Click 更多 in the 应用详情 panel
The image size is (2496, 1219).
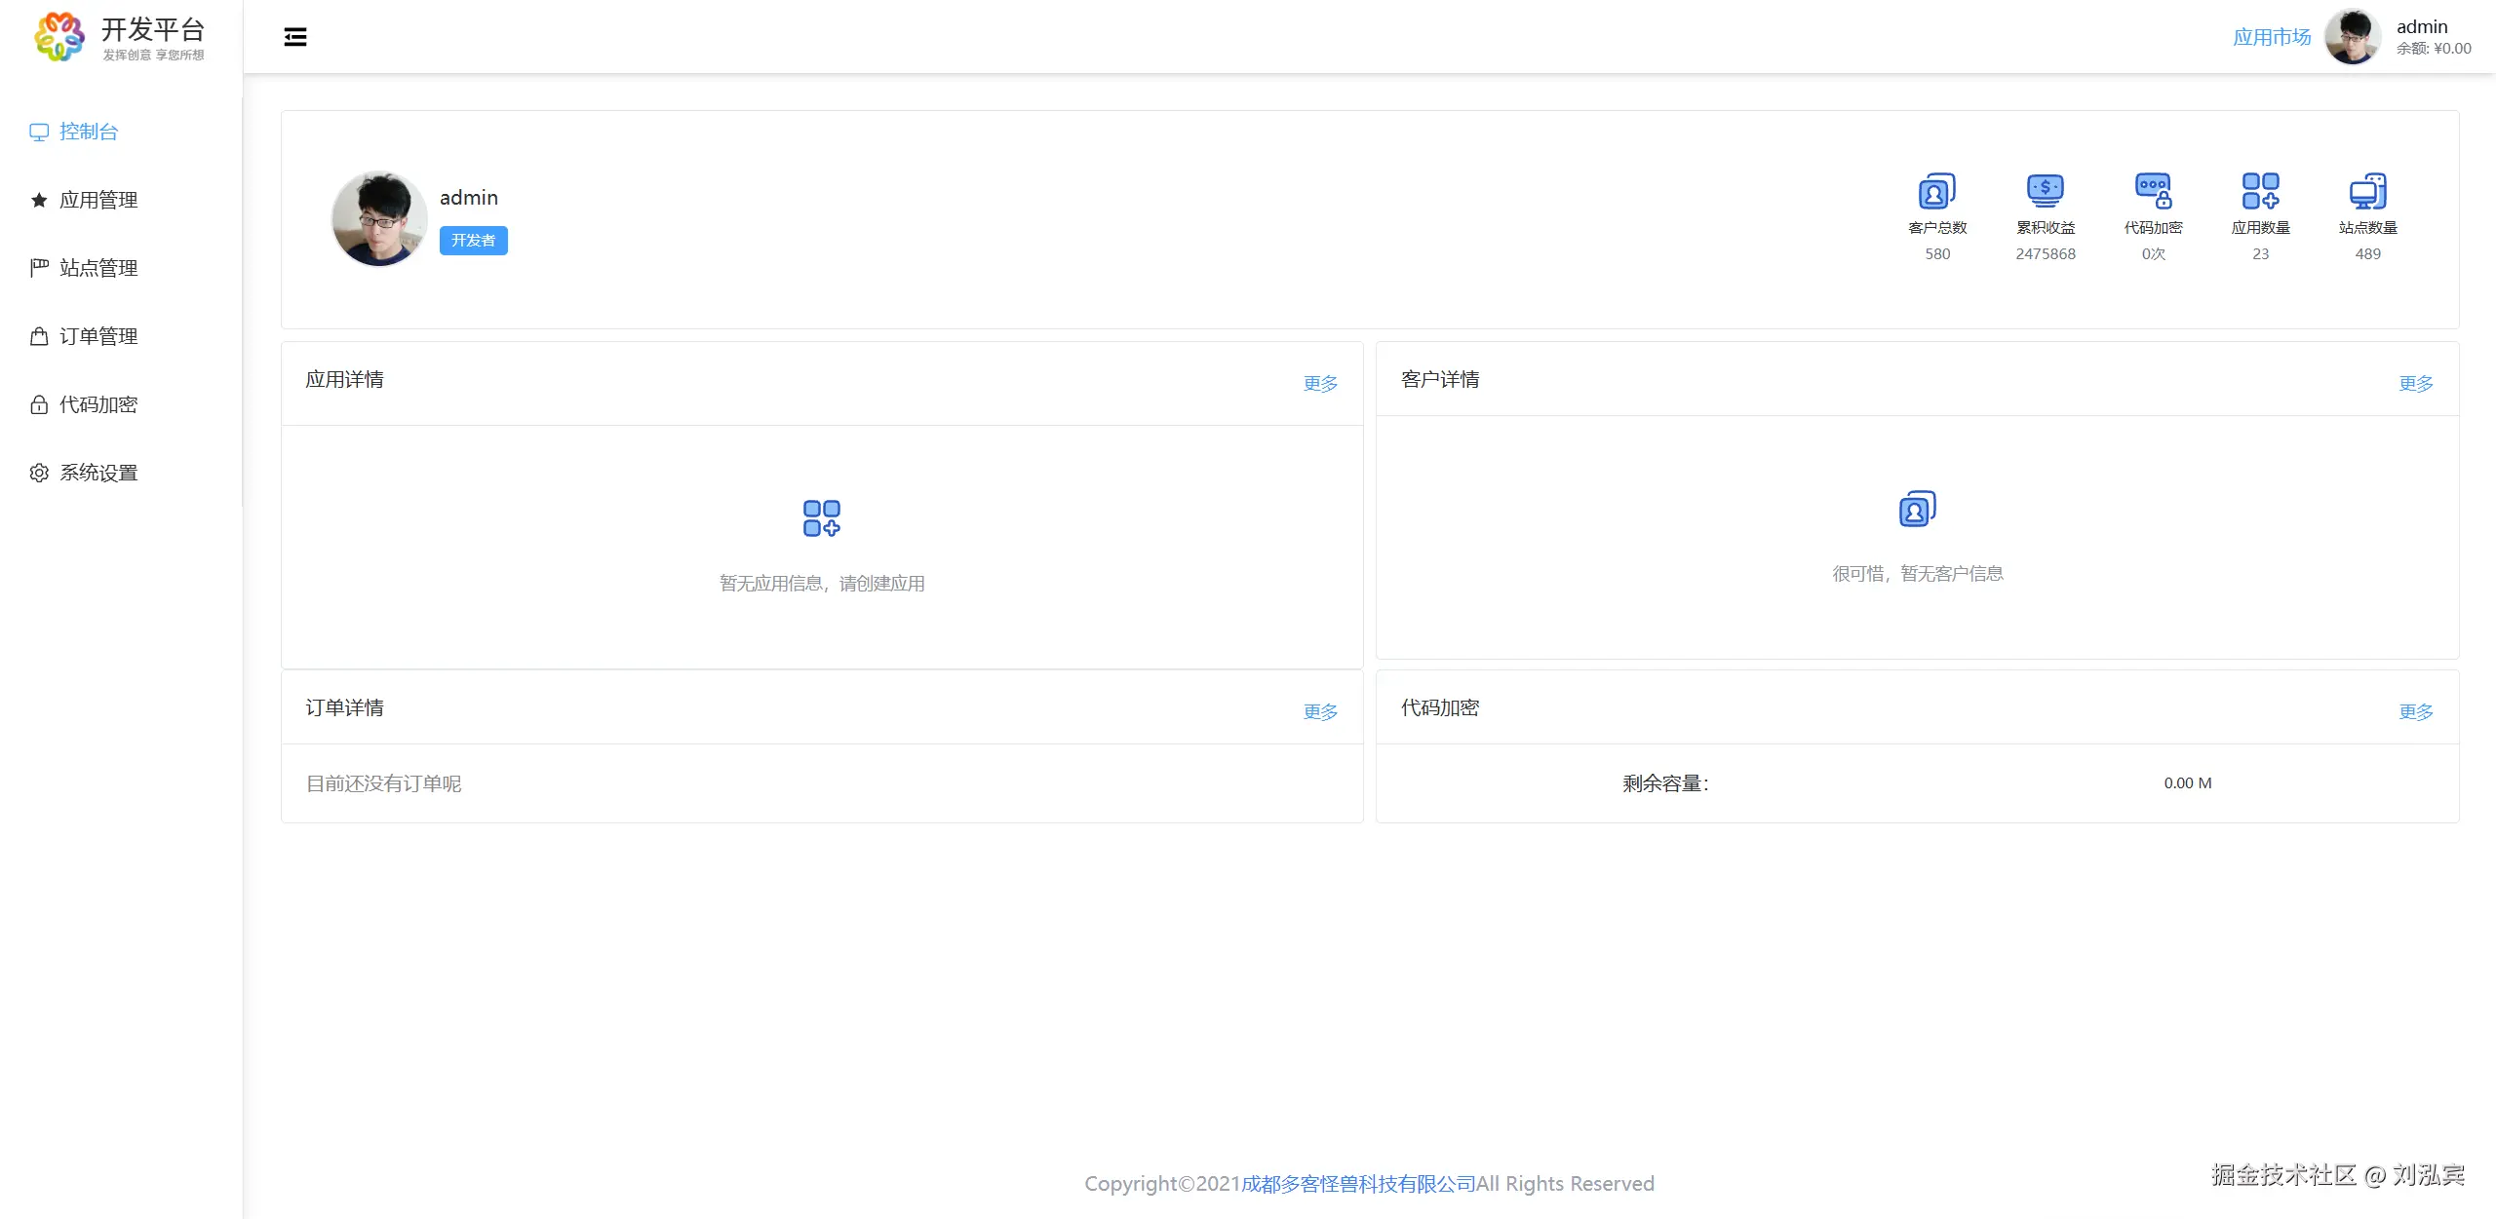pyautogui.click(x=1320, y=383)
